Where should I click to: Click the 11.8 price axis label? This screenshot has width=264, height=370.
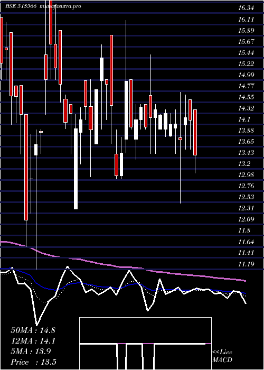(244, 230)
